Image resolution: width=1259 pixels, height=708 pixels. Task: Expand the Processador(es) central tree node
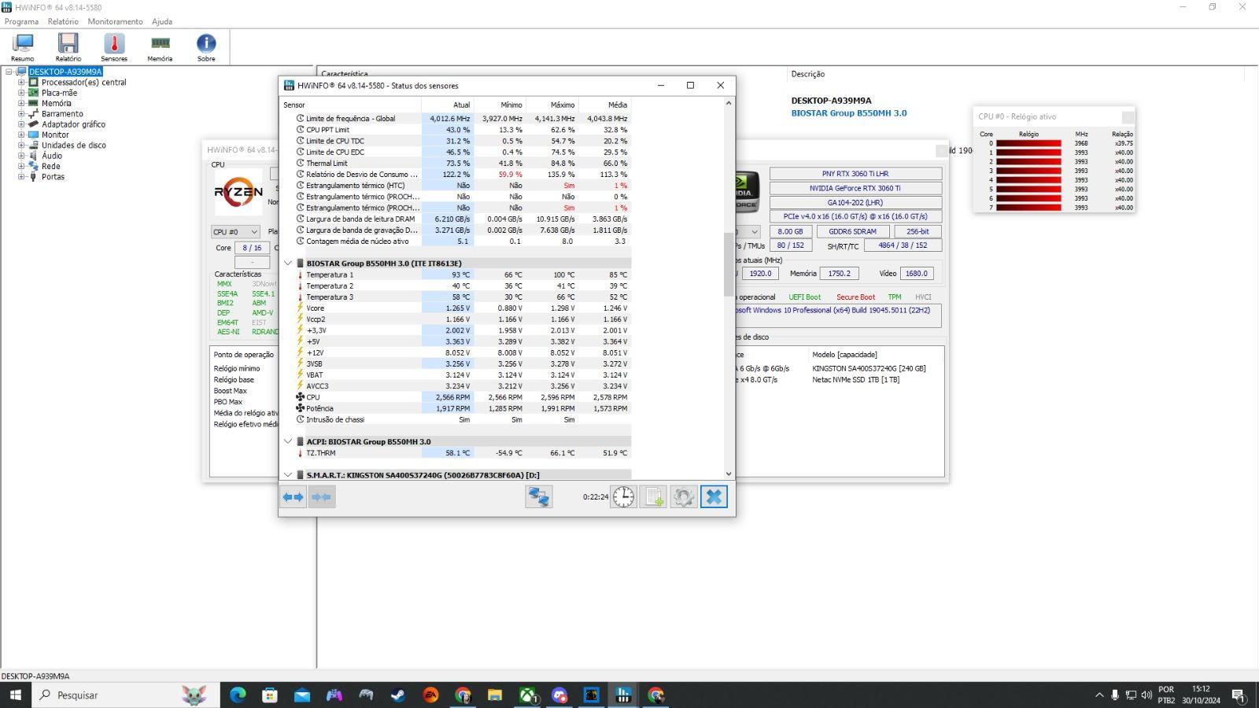pos(22,82)
